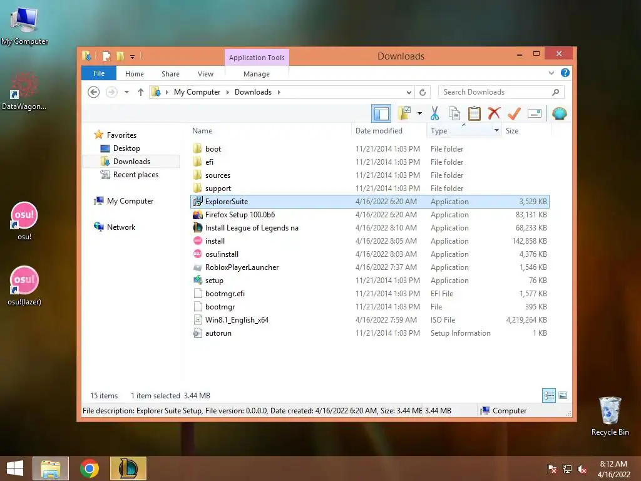Select the bootmgr.efi file
This screenshot has height=481, width=641.
coord(369,294)
